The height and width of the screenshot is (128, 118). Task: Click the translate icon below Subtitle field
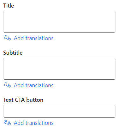click(x=8, y=85)
